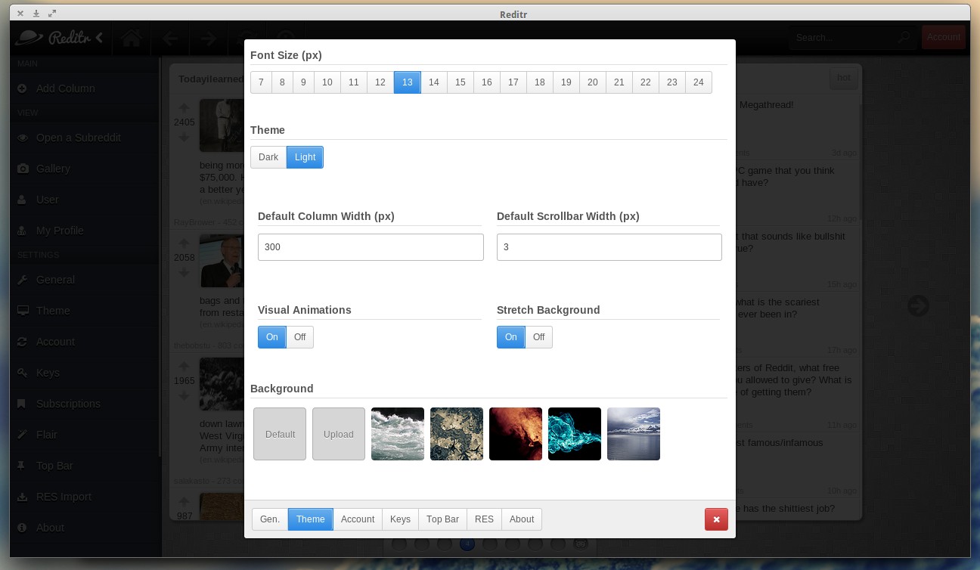Upvote the post with 2405 points

pos(184,107)
